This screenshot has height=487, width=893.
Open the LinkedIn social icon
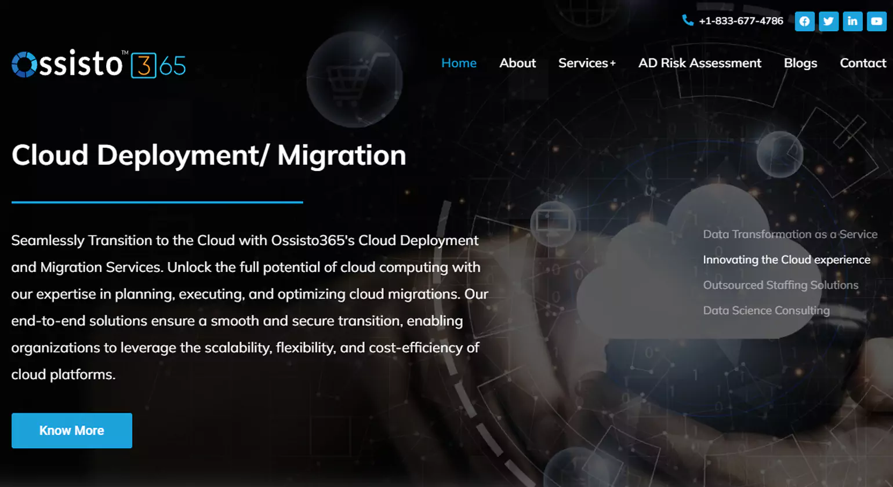pyautogui.click(x=852, y=21)
